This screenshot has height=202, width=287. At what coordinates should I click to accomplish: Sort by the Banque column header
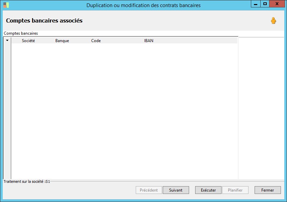62,41
